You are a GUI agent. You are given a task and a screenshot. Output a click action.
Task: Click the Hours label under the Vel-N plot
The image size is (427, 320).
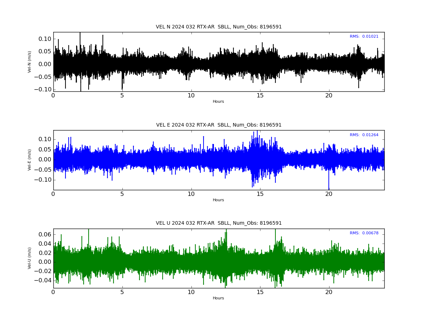click(218, 102)
